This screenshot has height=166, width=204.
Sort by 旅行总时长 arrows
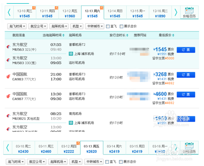[127, 35]
